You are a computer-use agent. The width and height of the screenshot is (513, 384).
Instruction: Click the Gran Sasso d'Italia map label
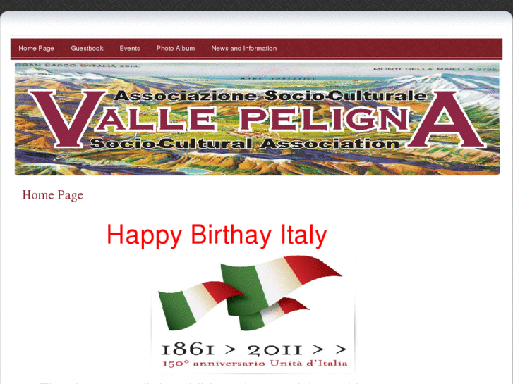pos(78,66)
